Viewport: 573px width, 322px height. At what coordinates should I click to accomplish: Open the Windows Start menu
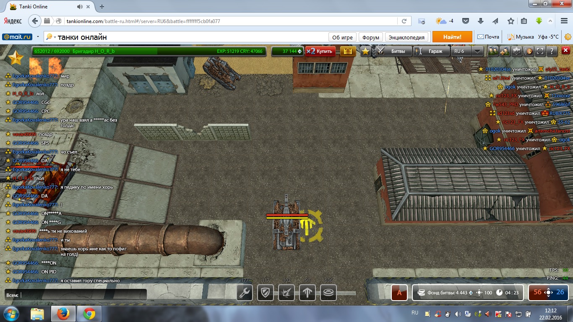pos(11,314)
